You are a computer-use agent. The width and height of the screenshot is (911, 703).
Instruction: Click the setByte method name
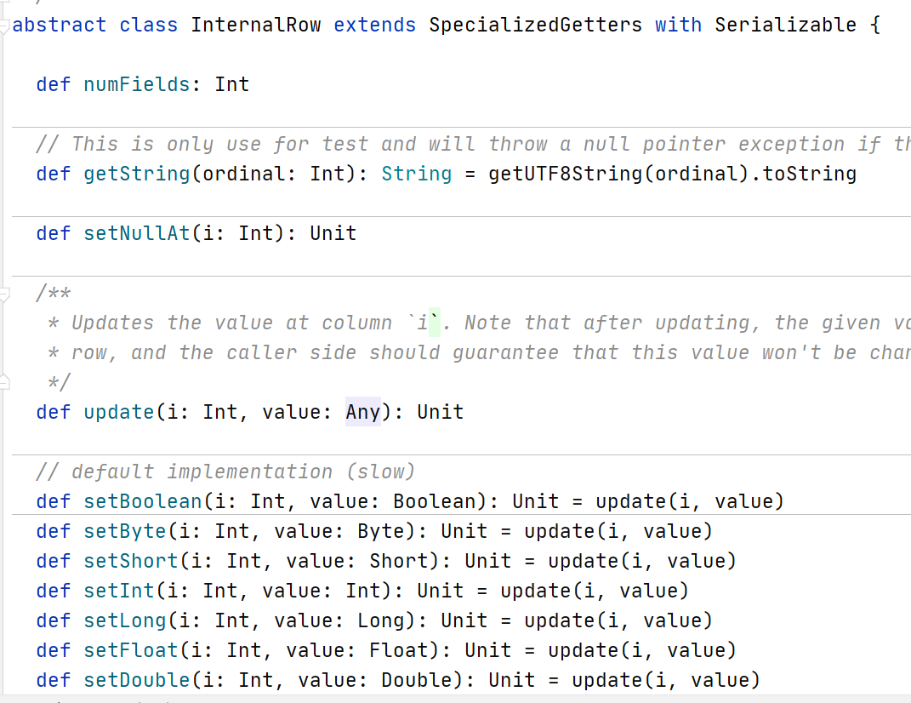click(x=125, y=531)
